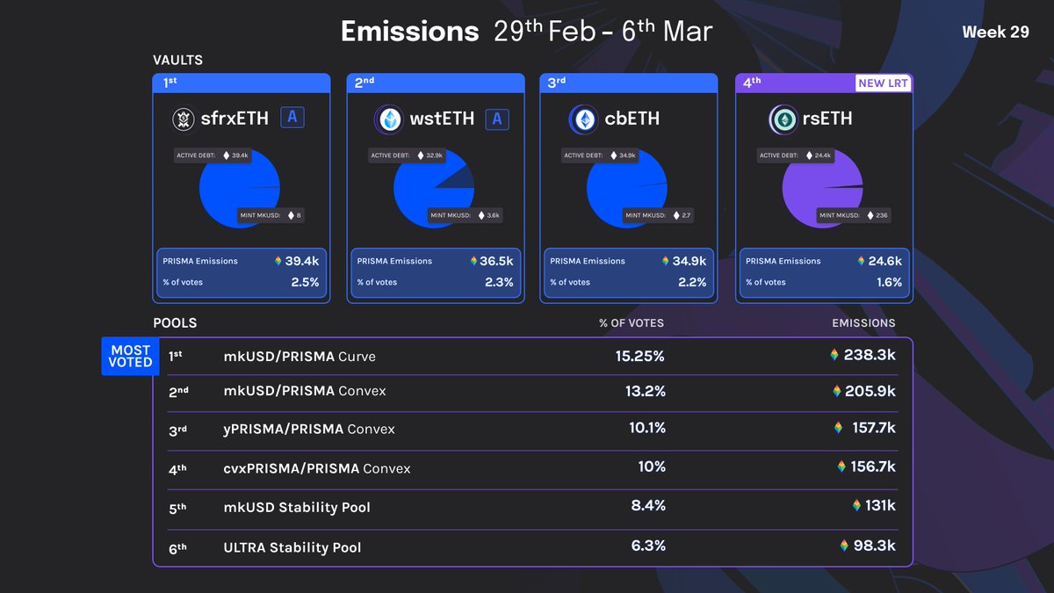Click the MOST VOTED badge

(130, 356)
